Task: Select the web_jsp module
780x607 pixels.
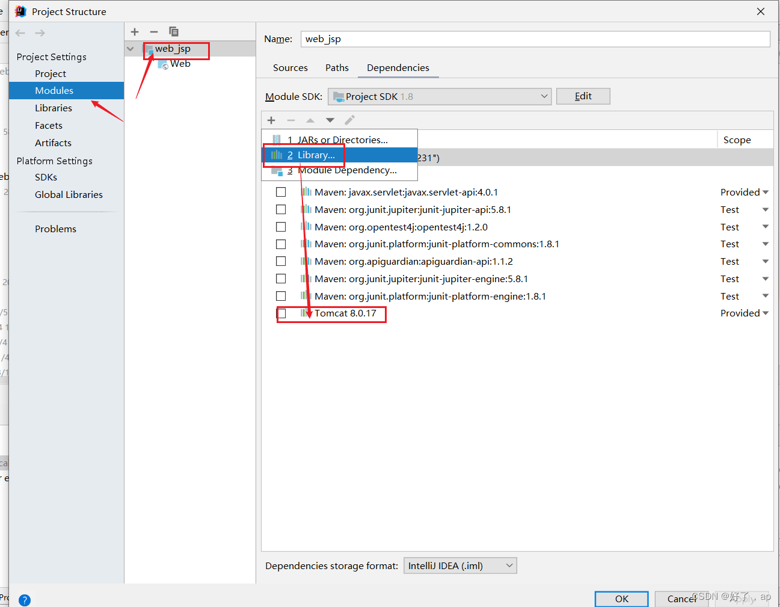Action: (173, 49)
